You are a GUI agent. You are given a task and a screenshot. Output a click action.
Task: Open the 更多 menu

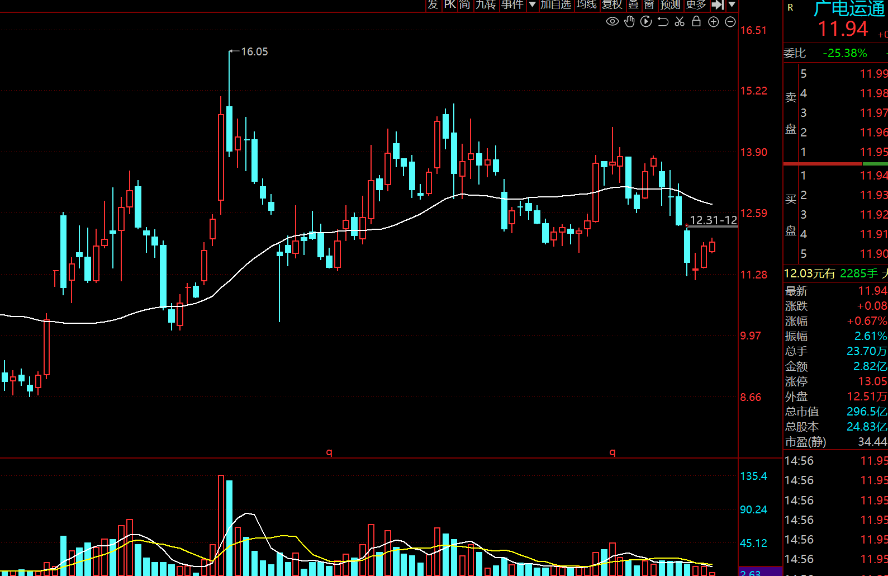[x=696, y=5]
